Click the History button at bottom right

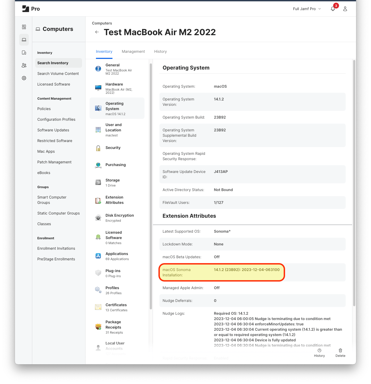319,353
